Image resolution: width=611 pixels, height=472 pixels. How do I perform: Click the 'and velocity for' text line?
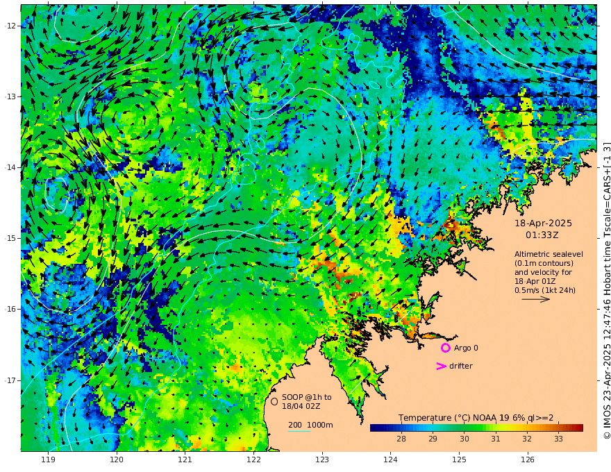[543, 272]
